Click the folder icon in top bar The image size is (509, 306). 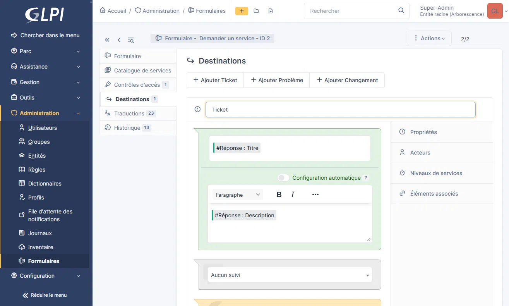click(256, 11)
